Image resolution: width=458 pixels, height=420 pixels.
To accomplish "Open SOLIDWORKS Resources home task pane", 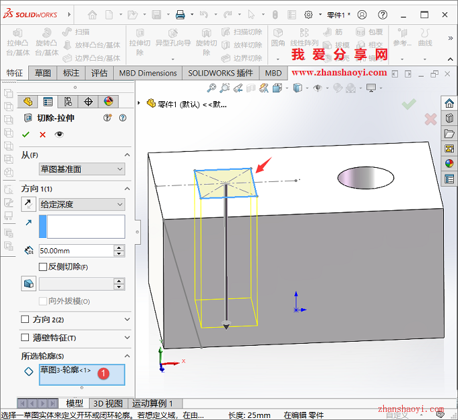I will click(x=449, y=103).
